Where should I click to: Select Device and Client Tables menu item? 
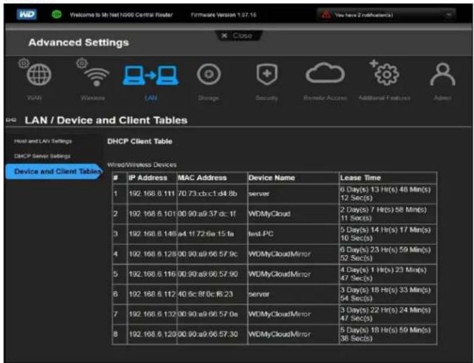pos(54,172)
